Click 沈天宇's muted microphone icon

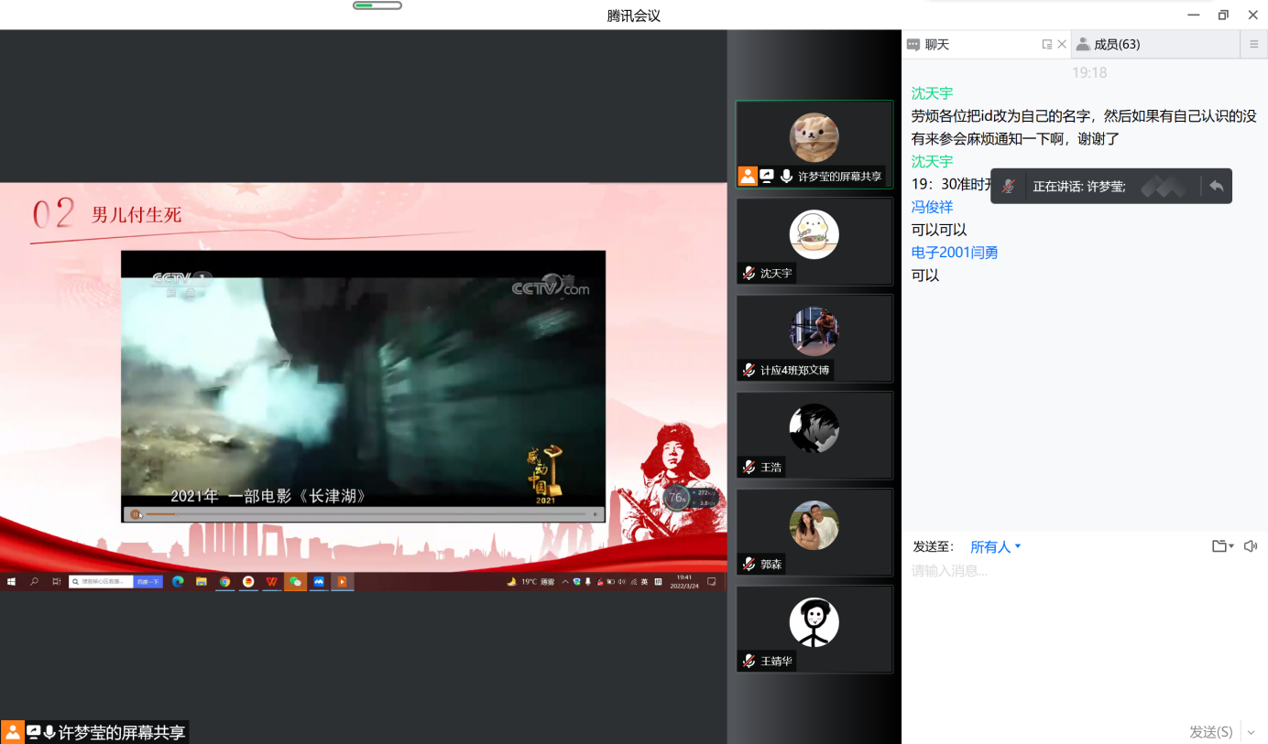click(x=749, y=273)
